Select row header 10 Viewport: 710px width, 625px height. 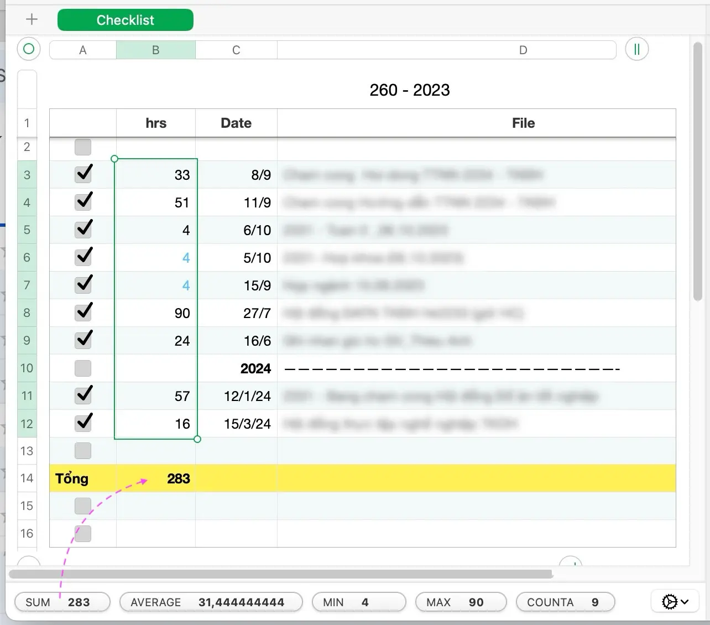27,368
